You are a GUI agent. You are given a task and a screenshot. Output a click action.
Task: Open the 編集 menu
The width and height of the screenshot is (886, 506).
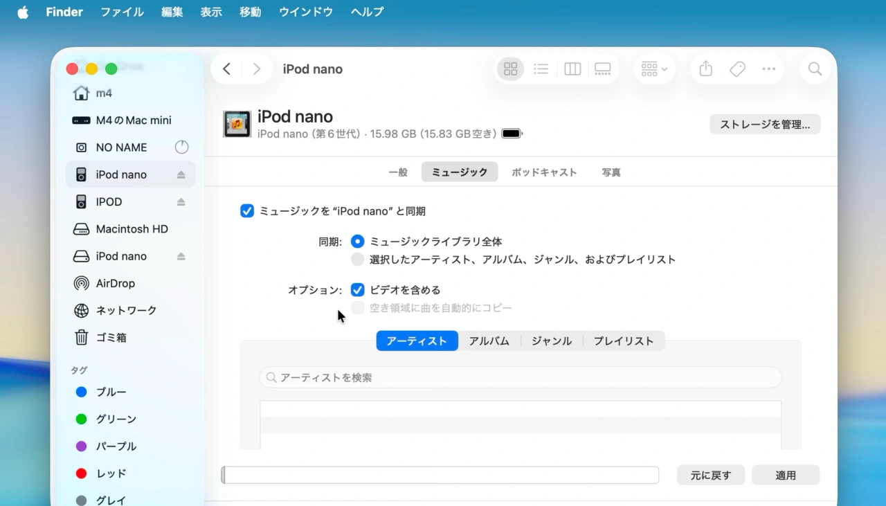click(x=172, y=12)
